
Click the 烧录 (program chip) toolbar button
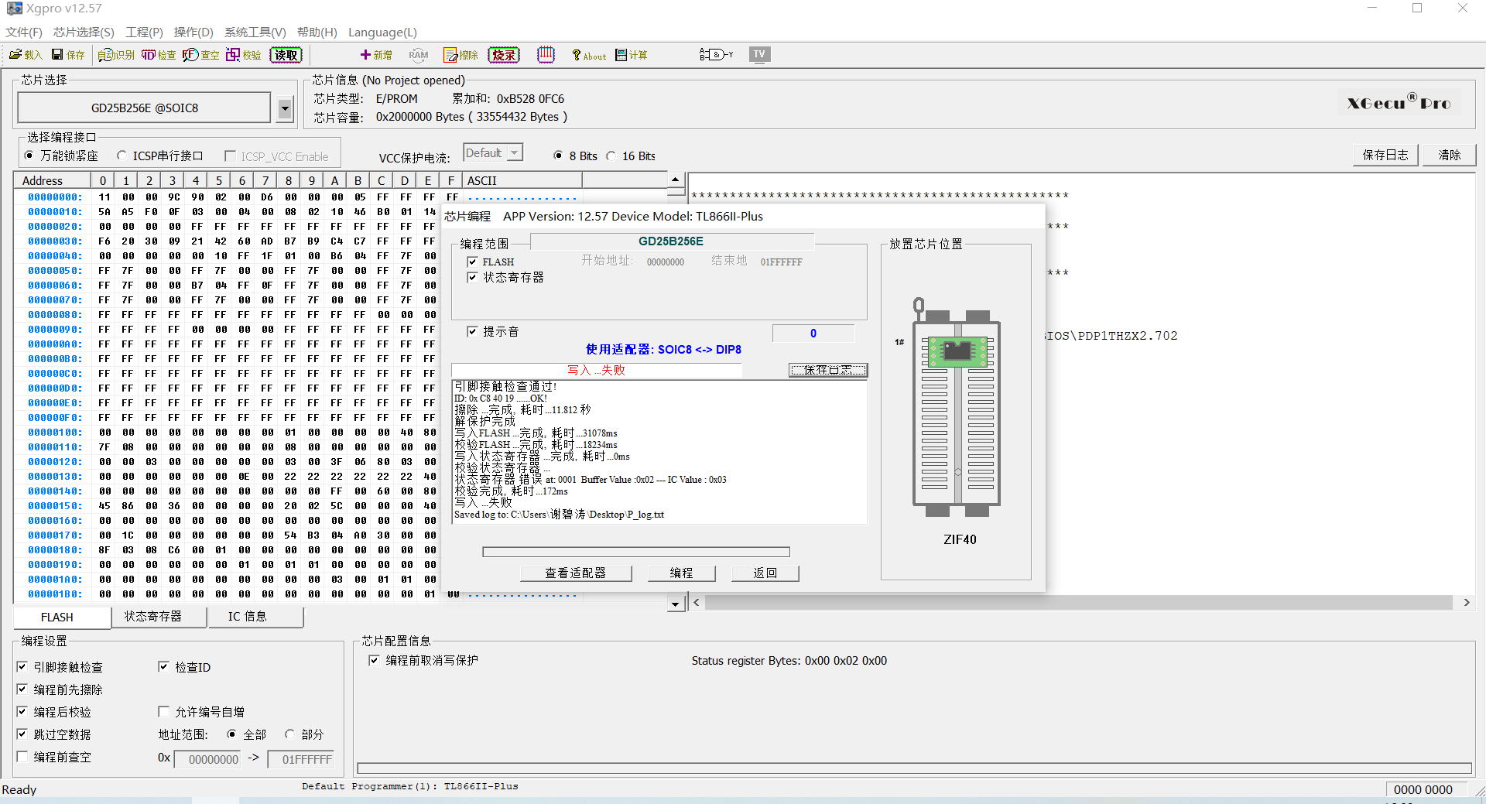click(x=504, y=55)
